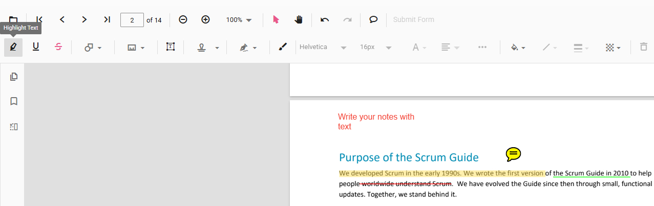Click the Submit Form button
The width and height of the screenshot is (654, 206).
[413, 19]
